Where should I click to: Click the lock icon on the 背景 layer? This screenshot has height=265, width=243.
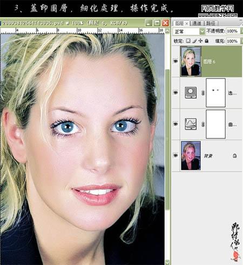pyautogui.click(x=234, y=155)
